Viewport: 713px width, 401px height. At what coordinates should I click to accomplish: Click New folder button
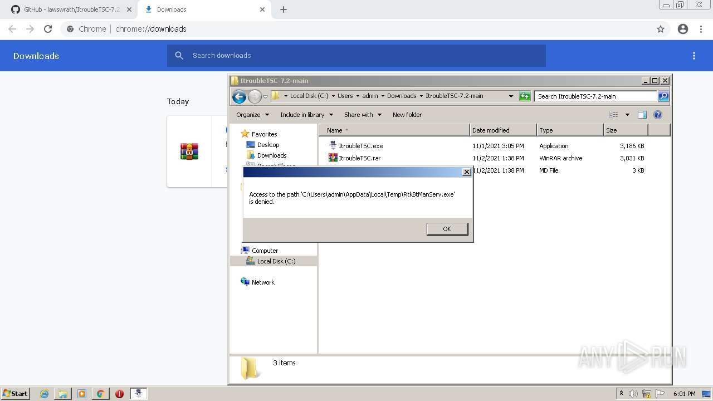pyautogui.click(x=407, y=115)
